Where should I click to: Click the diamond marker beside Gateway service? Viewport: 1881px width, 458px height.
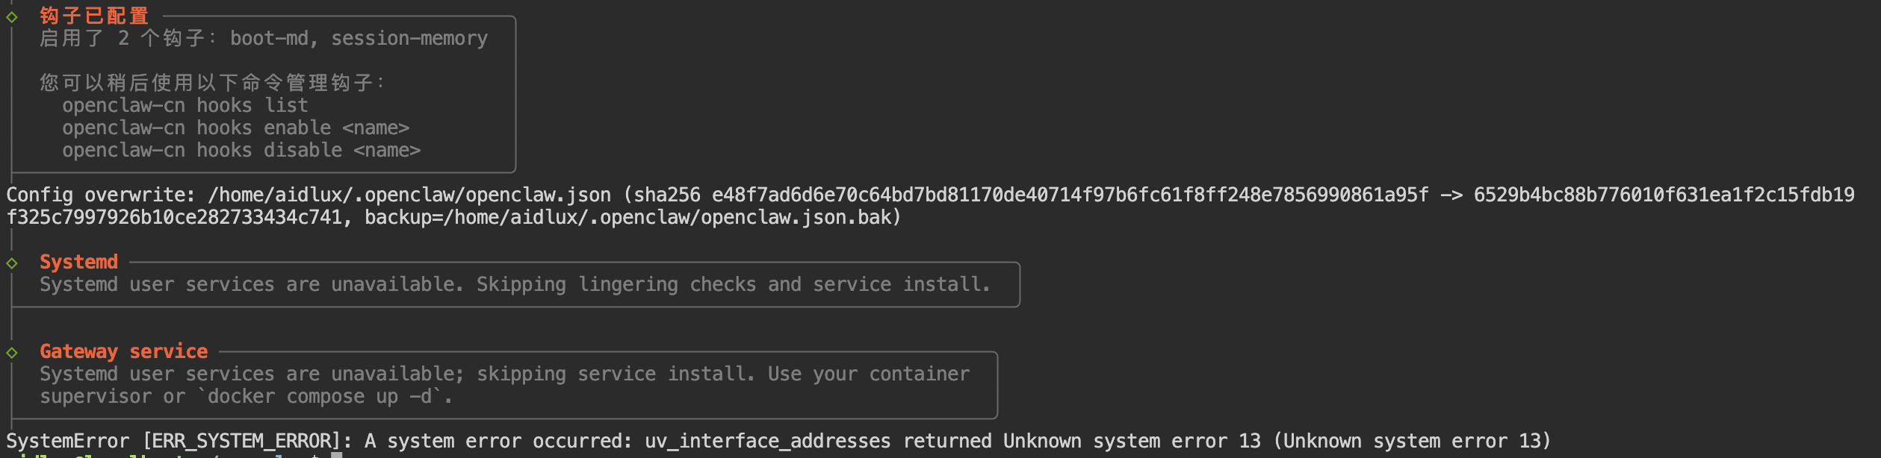(12, 353)
